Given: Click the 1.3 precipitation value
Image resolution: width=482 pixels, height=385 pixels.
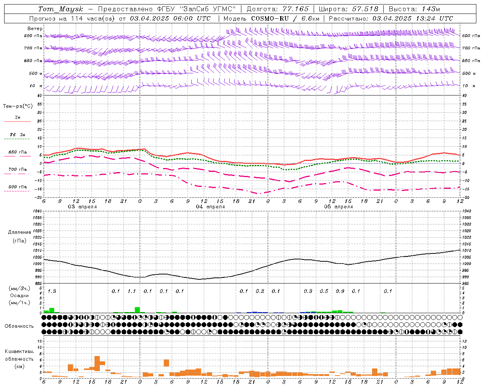Looking at the screenshot, I should point(52,291).
